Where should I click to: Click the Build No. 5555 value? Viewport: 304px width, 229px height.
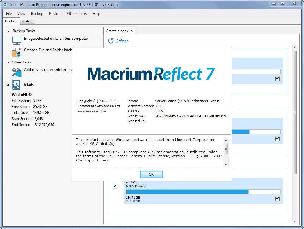[159, 111]
